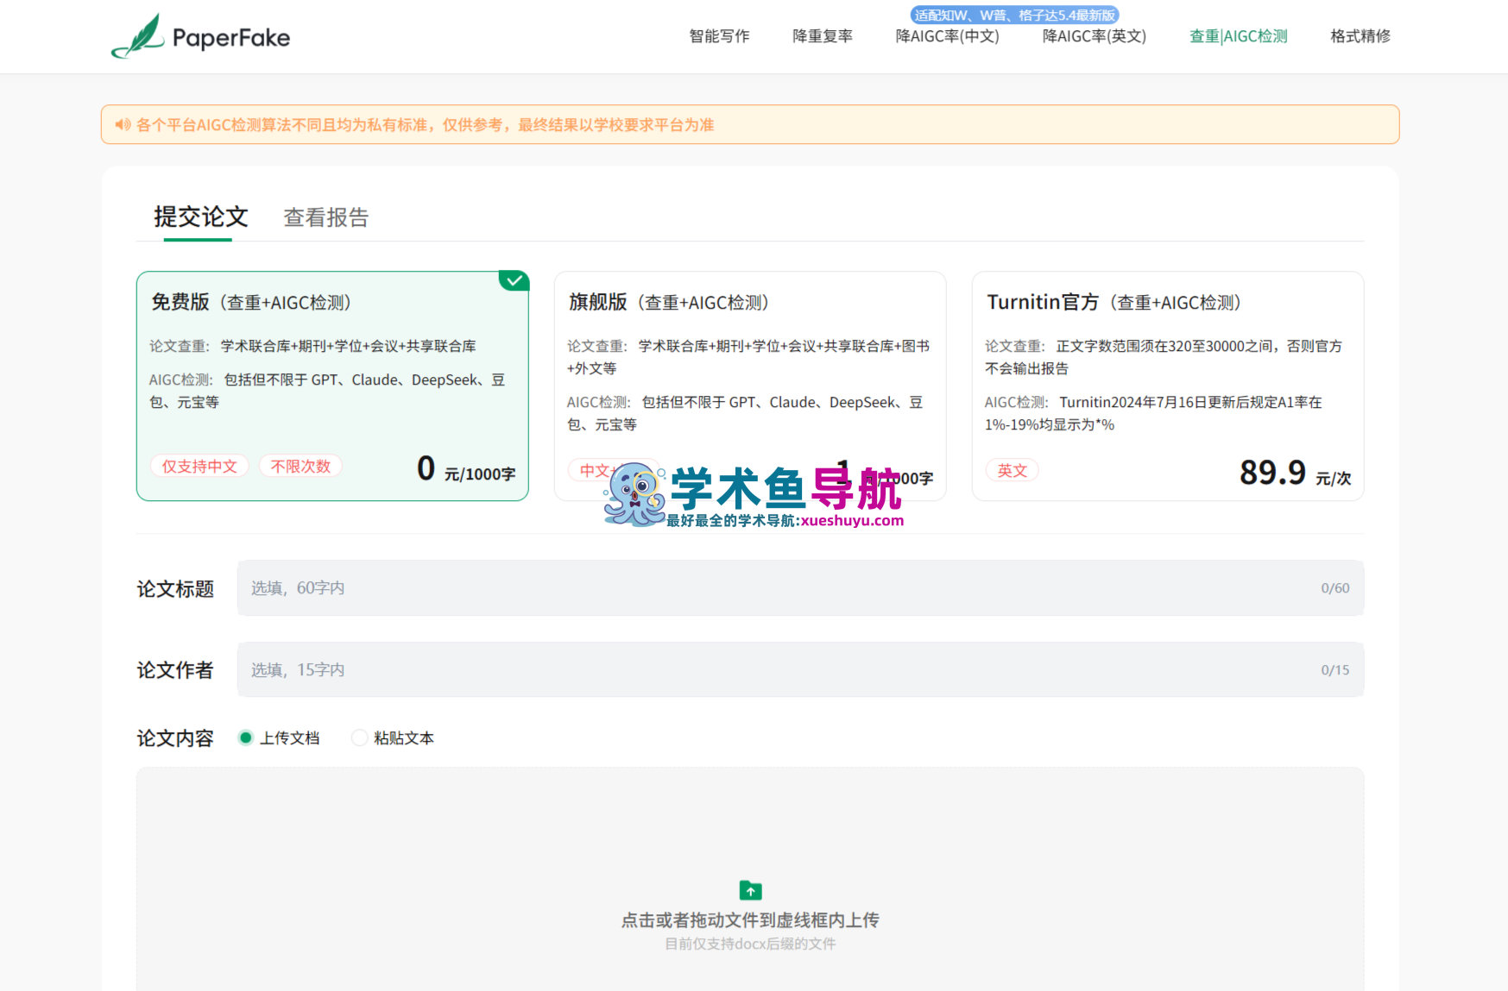1508x991 pixels.
Task: Click the 不限次数 tag
Action: coord(300,466)
